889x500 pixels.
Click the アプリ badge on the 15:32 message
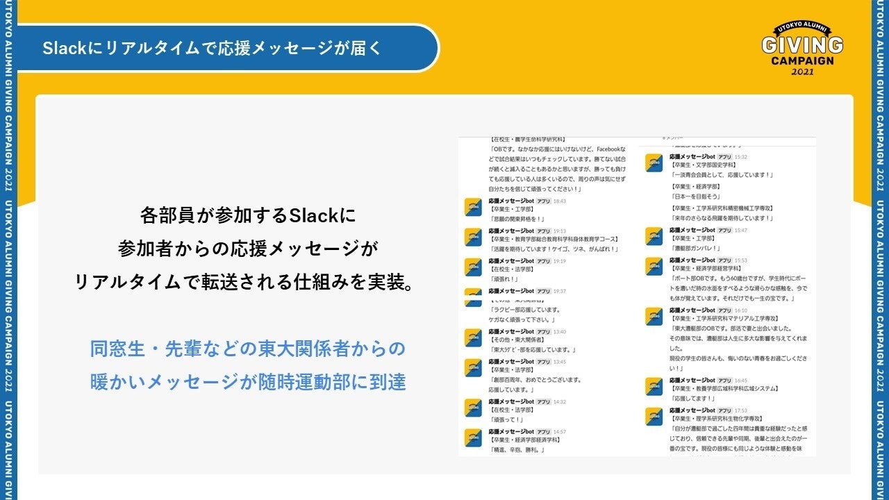pos(724,158)
